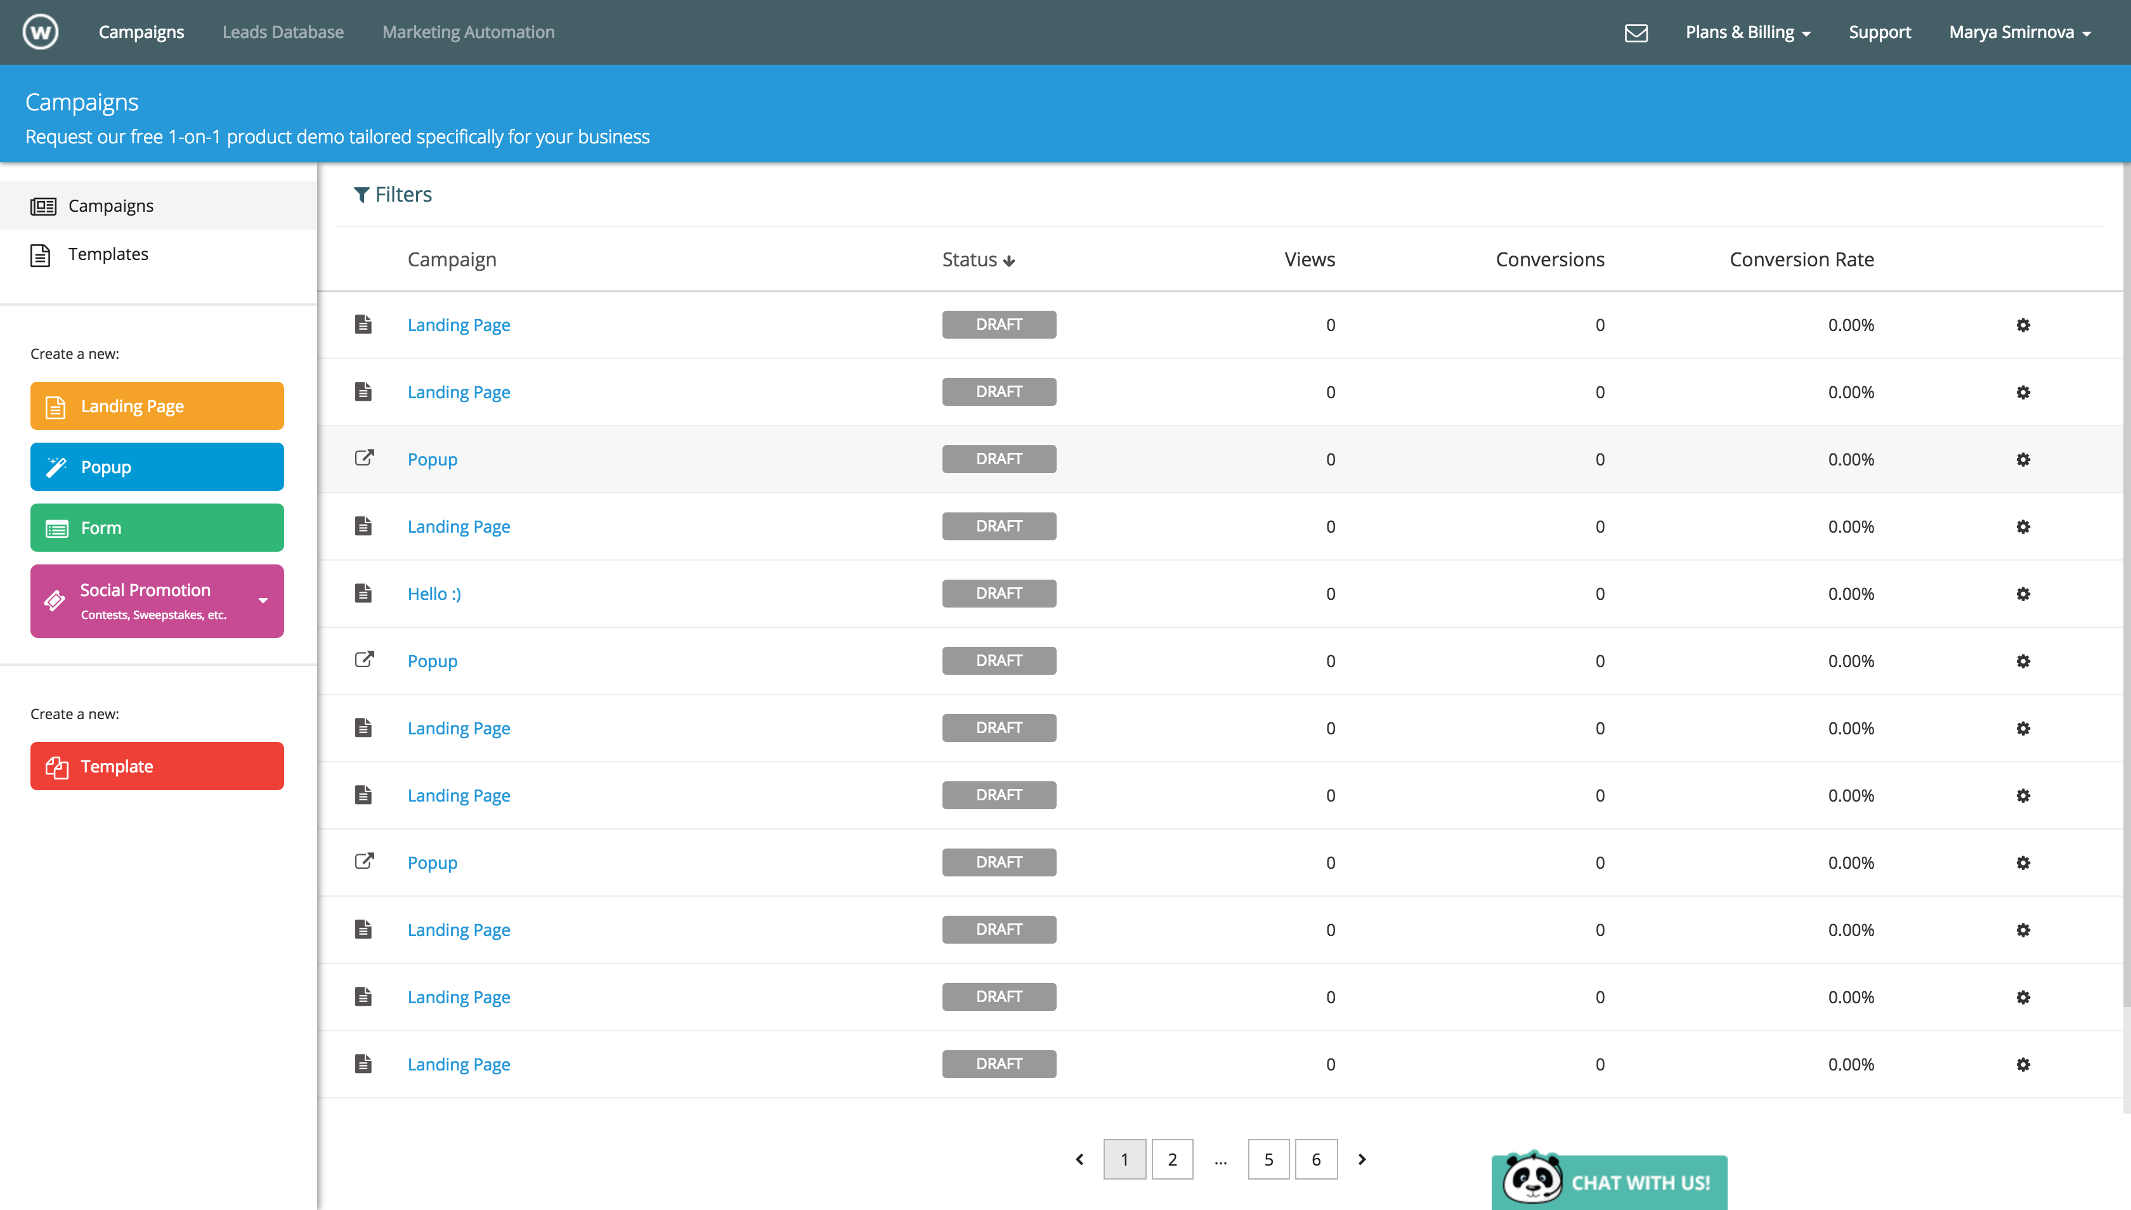Click the Wishpond logo icon
2131x1210 pixels.
tap(40, 32)
